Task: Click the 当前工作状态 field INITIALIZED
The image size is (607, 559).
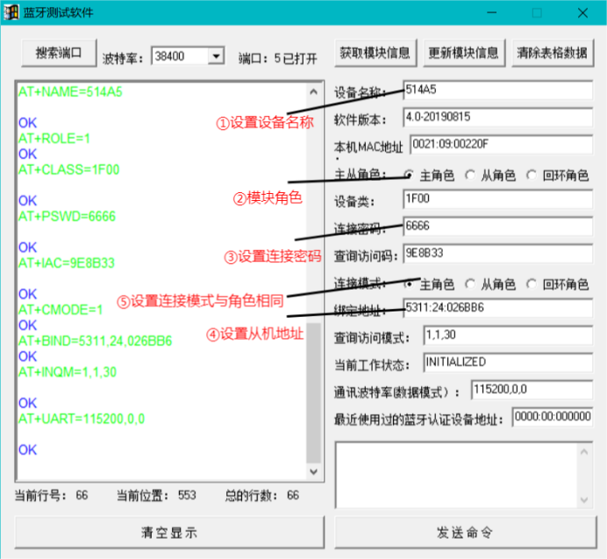Action: (x=508, y=362)
